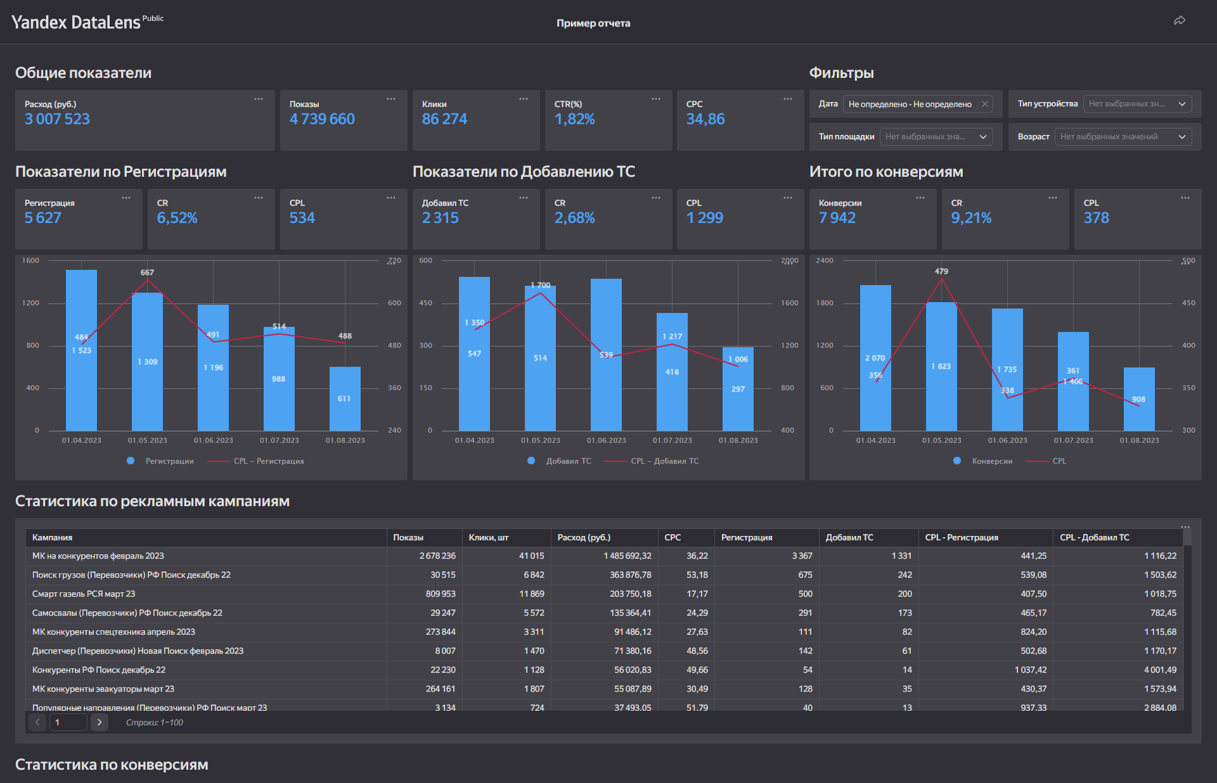The height and width of the screenshot is (783, 1217).
Task: Expand Тип устройства dropdown filter
Action: point(1137,104)
